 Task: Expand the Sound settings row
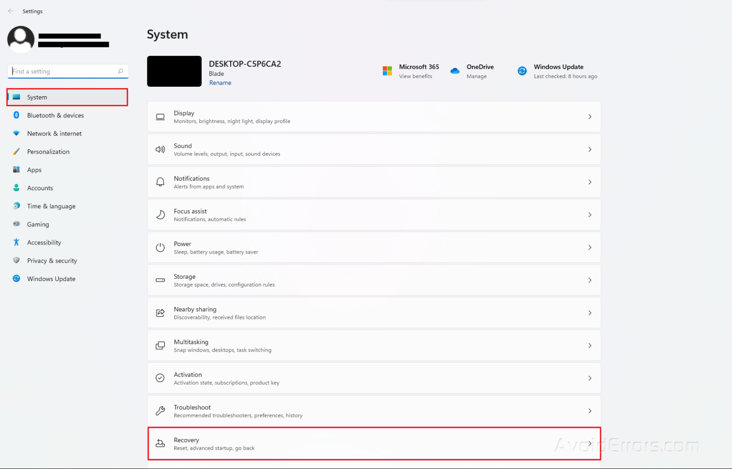pyautogui.click(x=374, y=149)
